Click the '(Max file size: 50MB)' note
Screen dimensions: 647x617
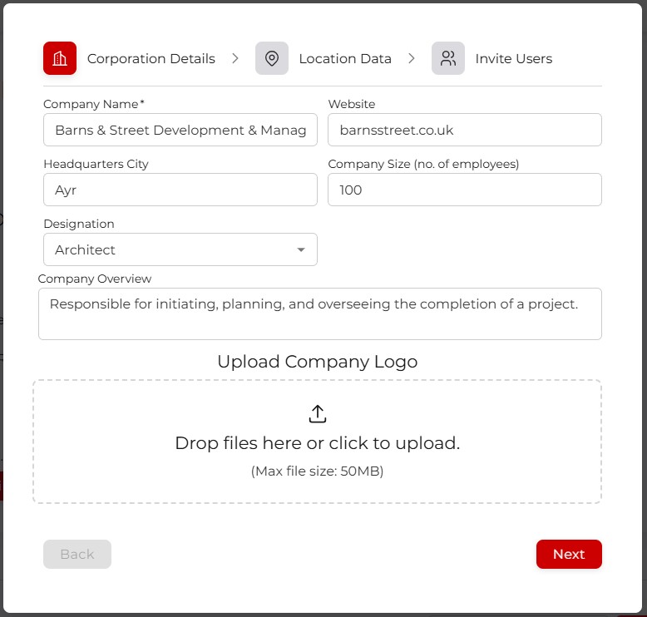(318, 471)
